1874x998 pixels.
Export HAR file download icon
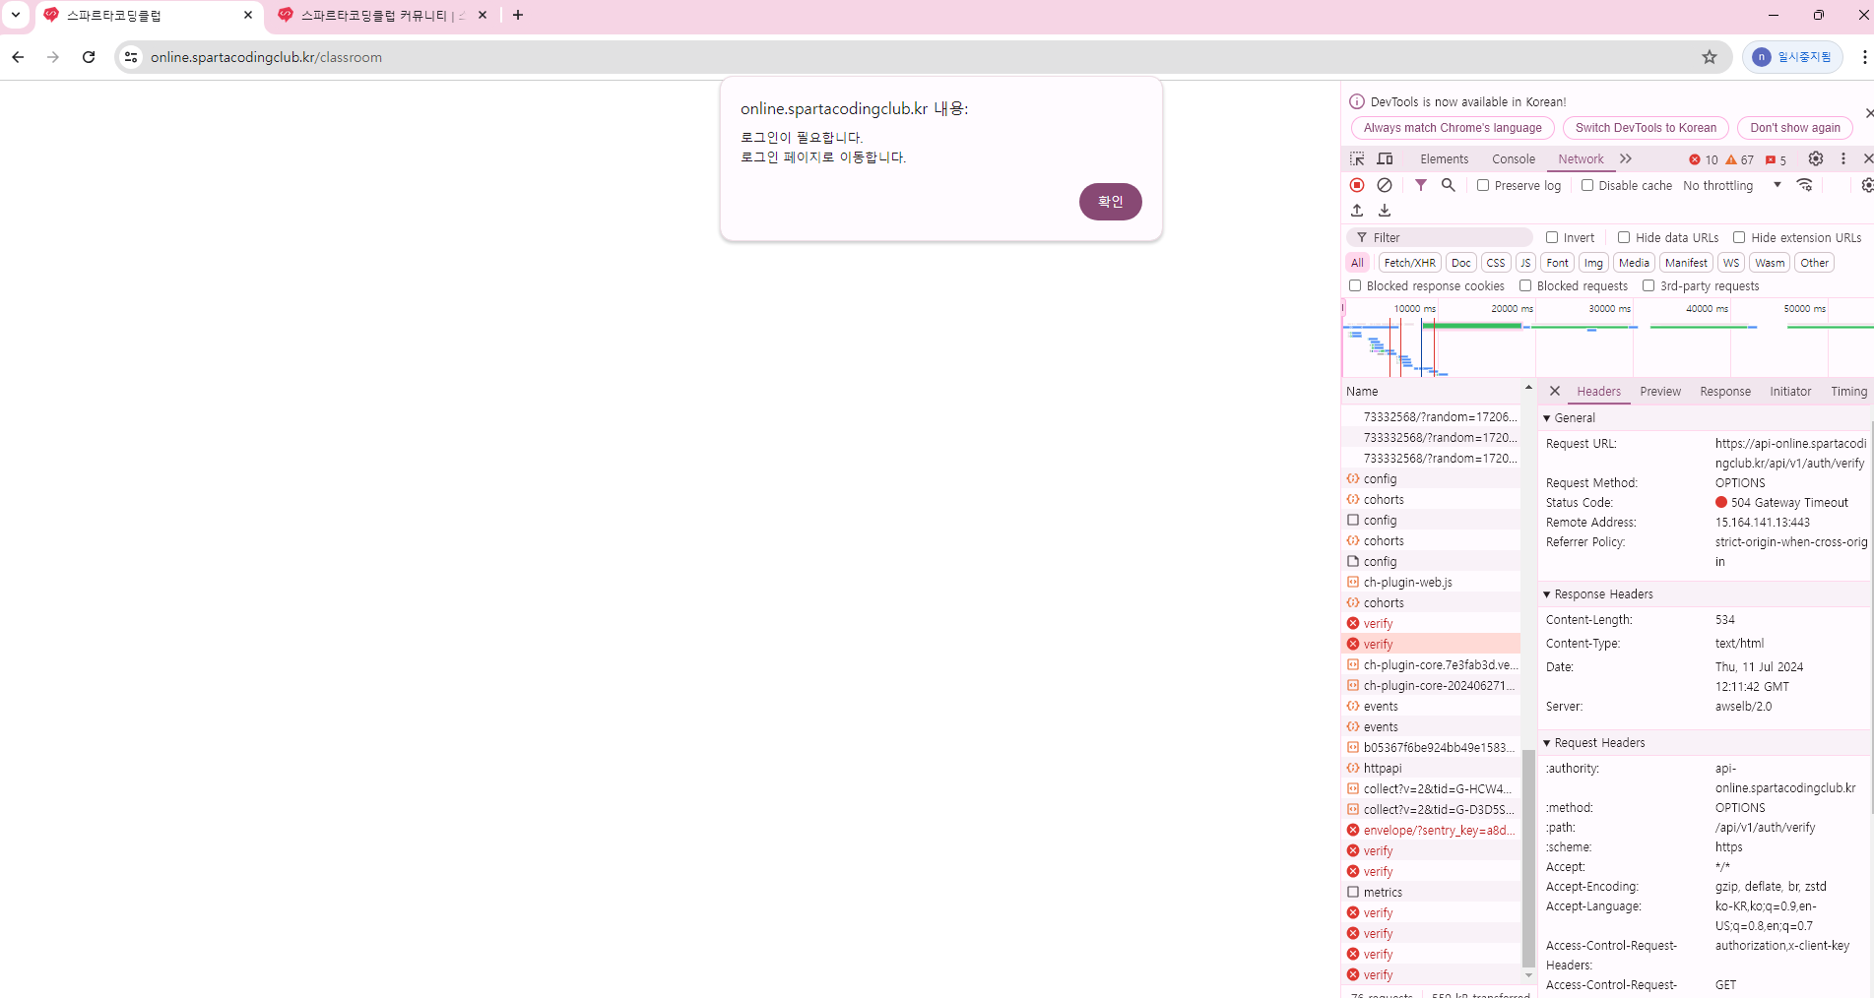click(x=1385, y=211)
